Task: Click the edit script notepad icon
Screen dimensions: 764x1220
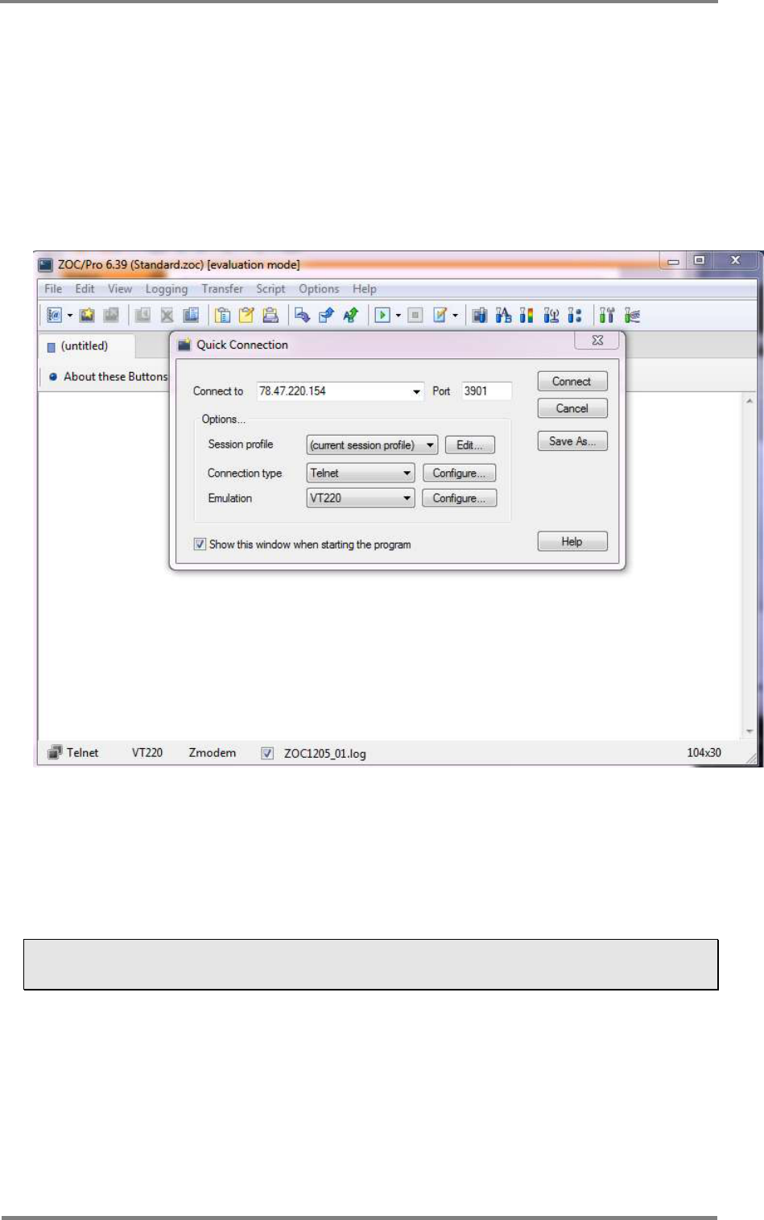Action: click(440, 316)
